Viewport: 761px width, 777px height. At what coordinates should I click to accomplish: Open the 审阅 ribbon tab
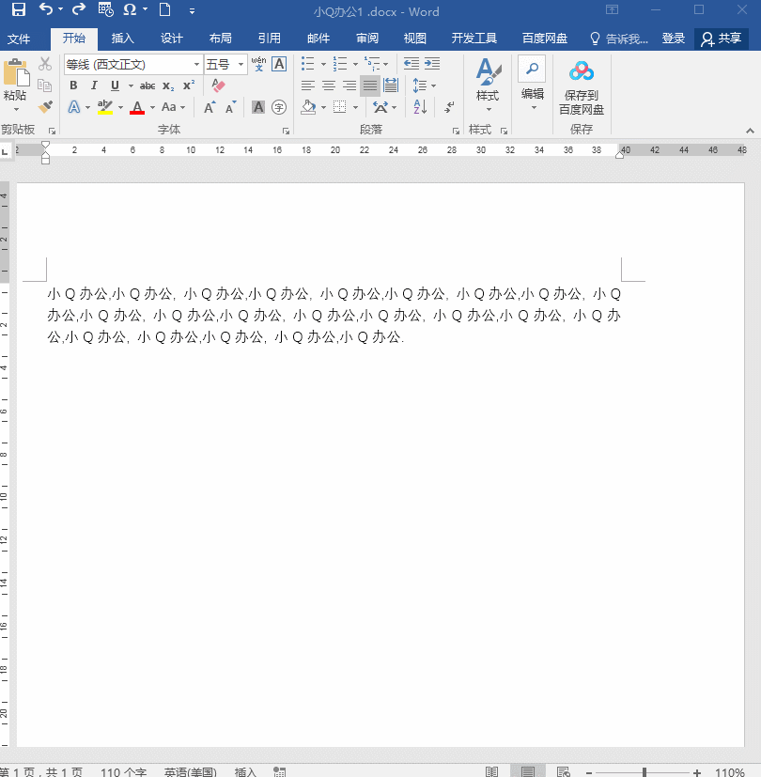click(366, 39)
